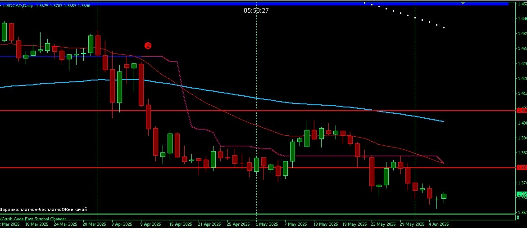Click the 15 Apr 2025 date label
The image size is (527, 228).
point(181,224)
